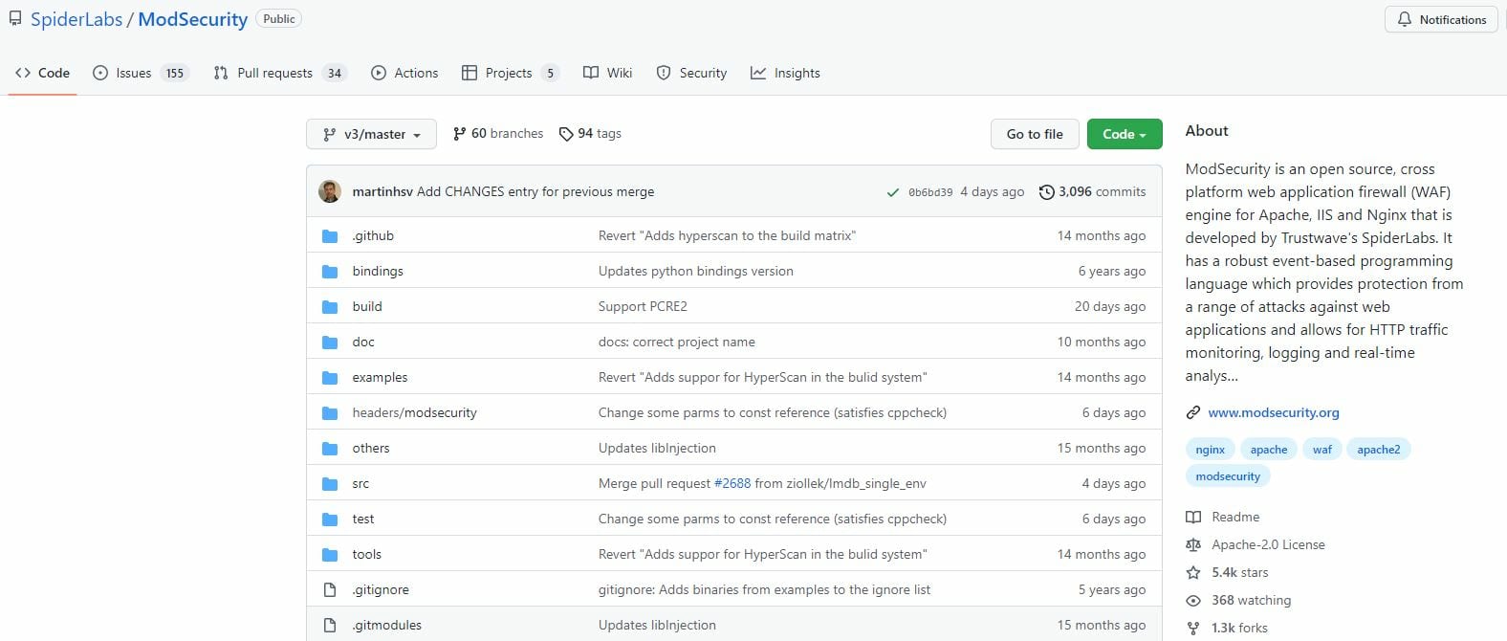1507x641 pixels.
Task: Select the nginx topic tag
Action: coord(1210,450)
